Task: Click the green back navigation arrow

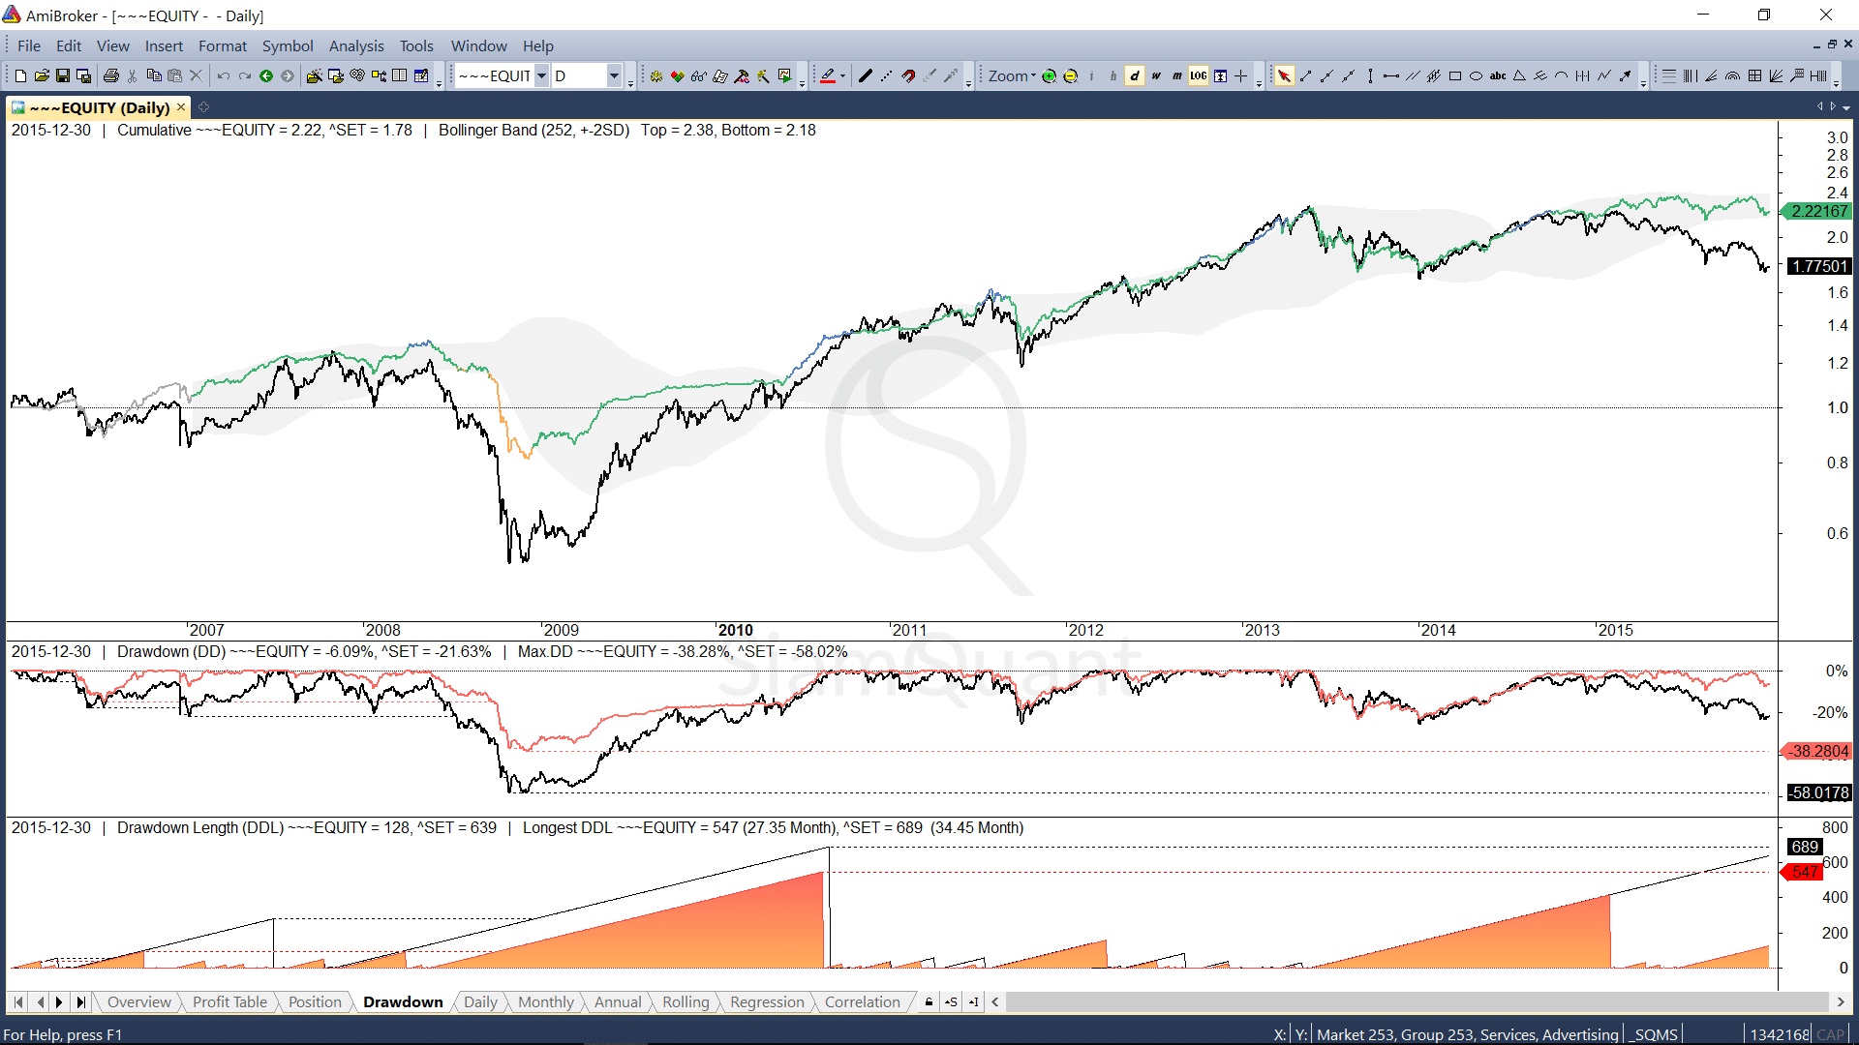Action: pos(266,76)
